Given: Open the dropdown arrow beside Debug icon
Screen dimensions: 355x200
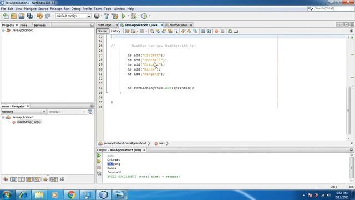Looking at the screenshot, I should pos(139,16).
